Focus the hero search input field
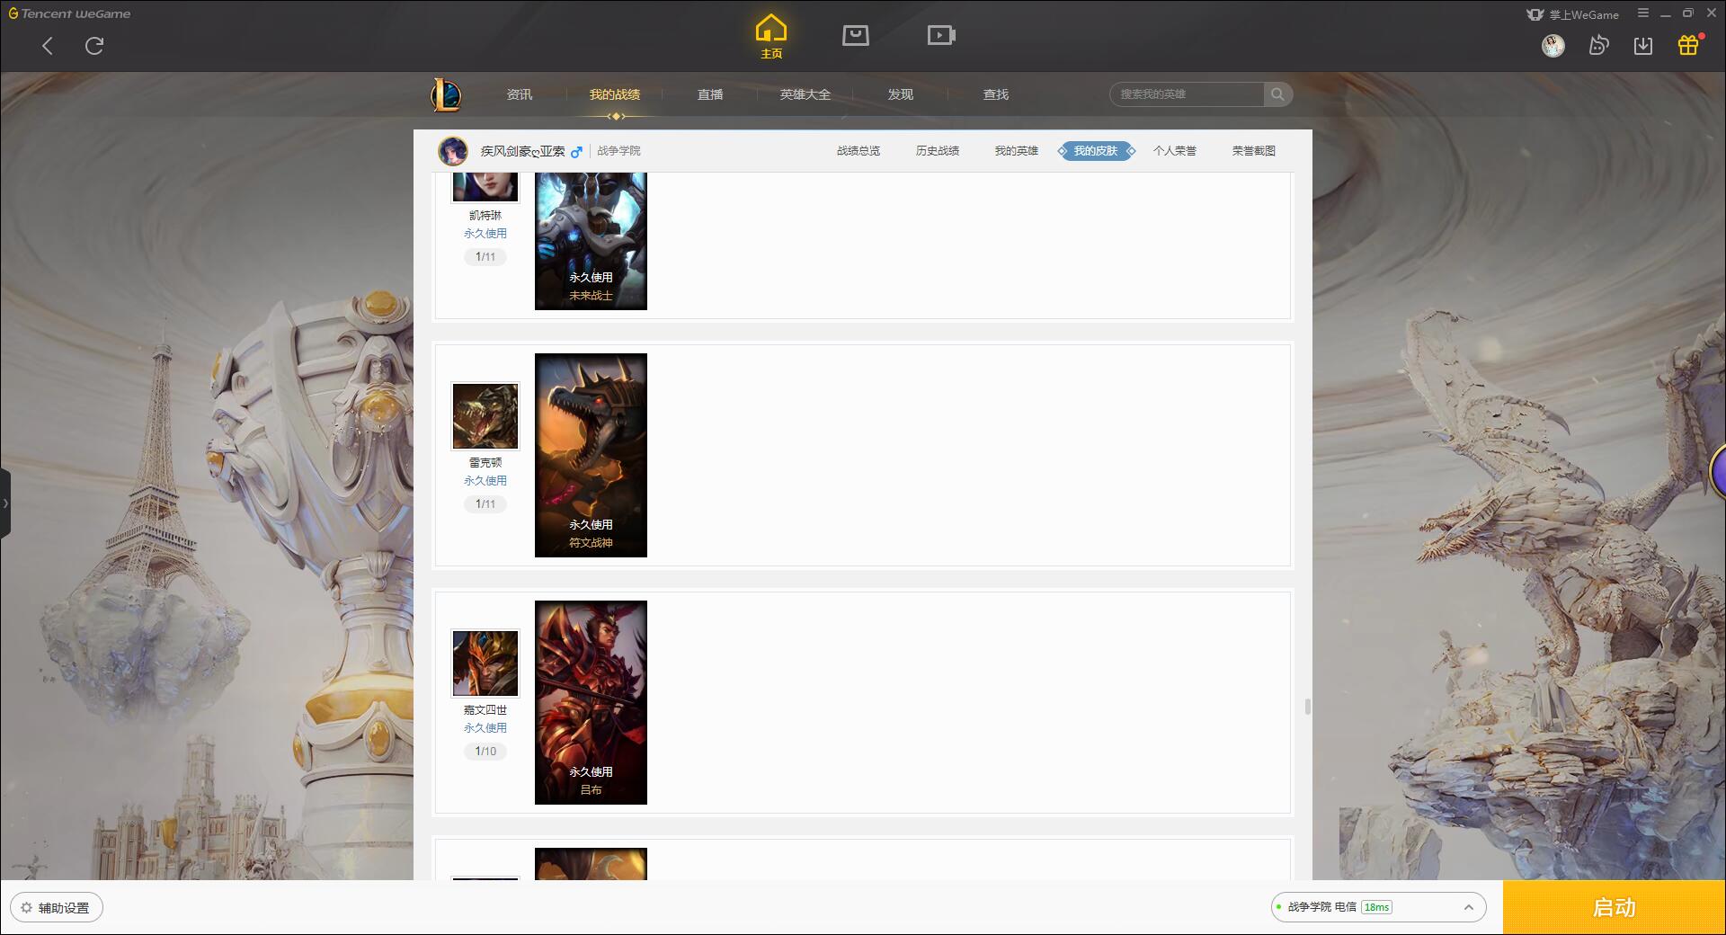Screen dimensions: 1726x935 (x=1187, y=94)
